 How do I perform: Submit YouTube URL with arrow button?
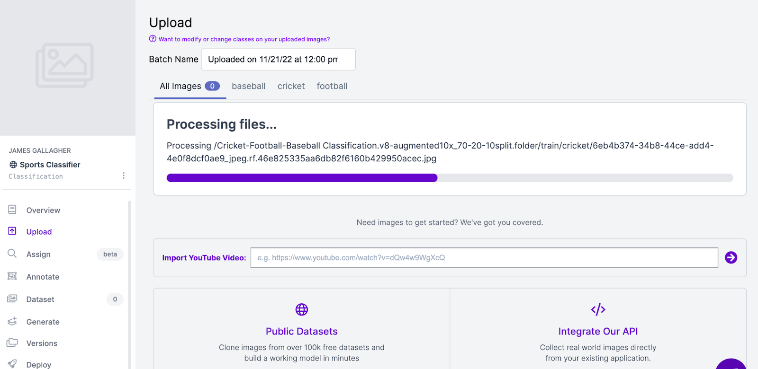731,257
